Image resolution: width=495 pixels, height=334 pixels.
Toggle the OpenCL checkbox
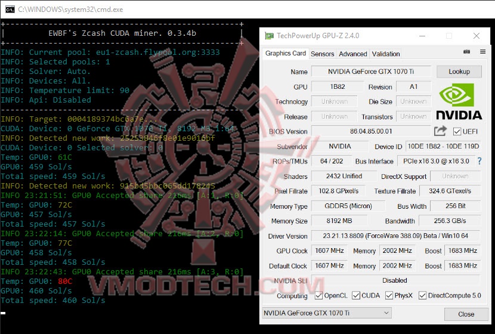[318, 295]
